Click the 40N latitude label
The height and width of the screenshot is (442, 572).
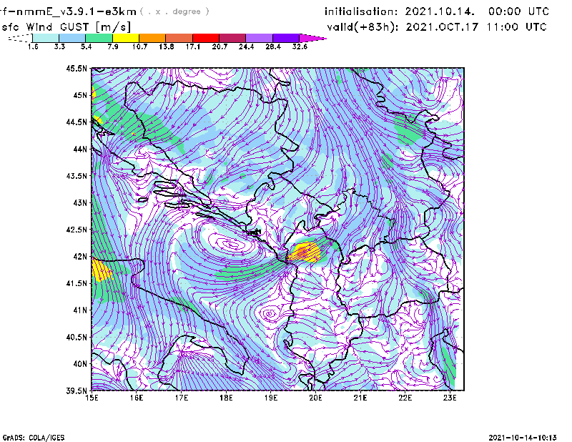pos(80,364)
